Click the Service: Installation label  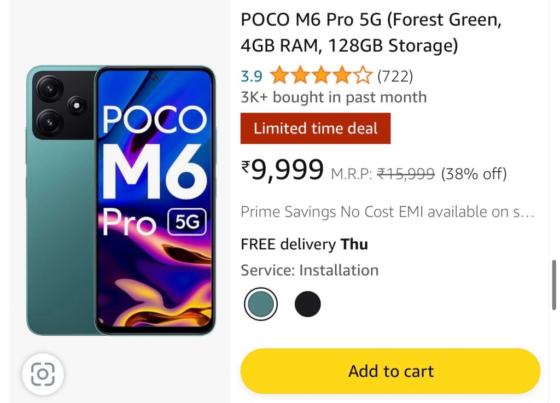pos(310,270)
